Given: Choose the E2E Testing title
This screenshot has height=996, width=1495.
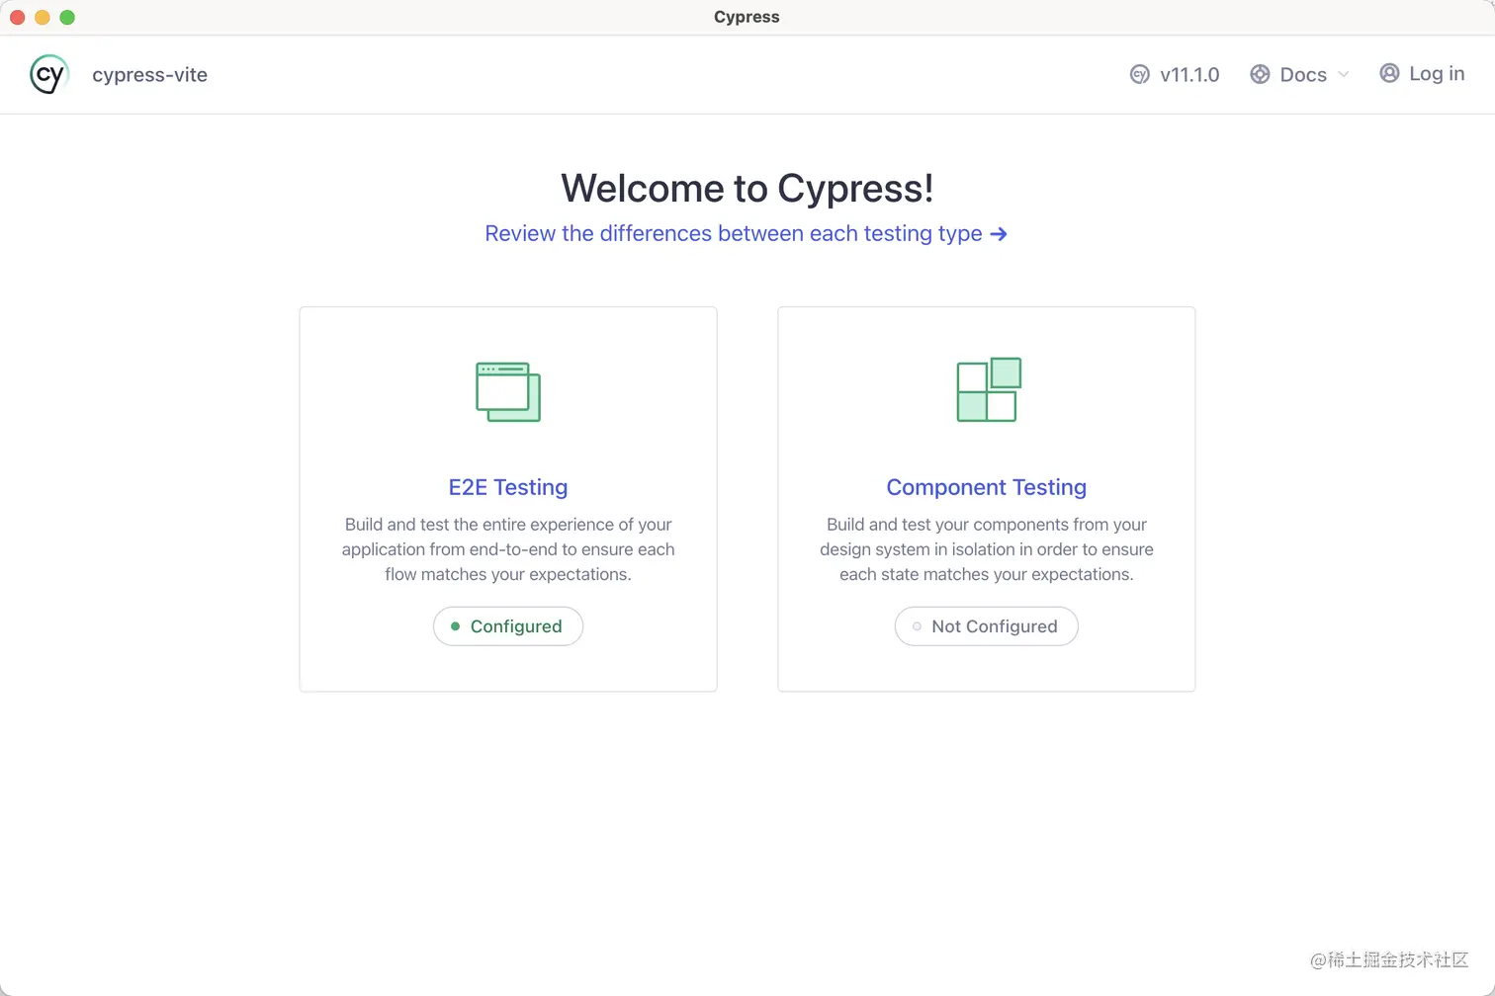Looking at the screenshot, I should 508,487.
